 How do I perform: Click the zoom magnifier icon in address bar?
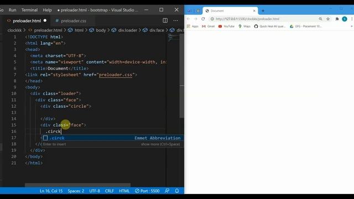(x=320, y=19)
